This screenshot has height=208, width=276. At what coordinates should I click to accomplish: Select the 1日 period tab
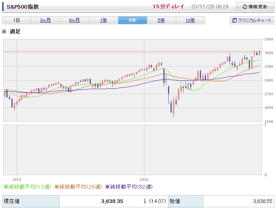tap(16, 20)
